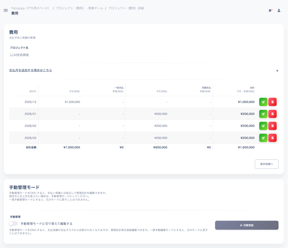Edit the 2026/02 payment row
The image size is (288, 248).
click(x=263, y=126)
